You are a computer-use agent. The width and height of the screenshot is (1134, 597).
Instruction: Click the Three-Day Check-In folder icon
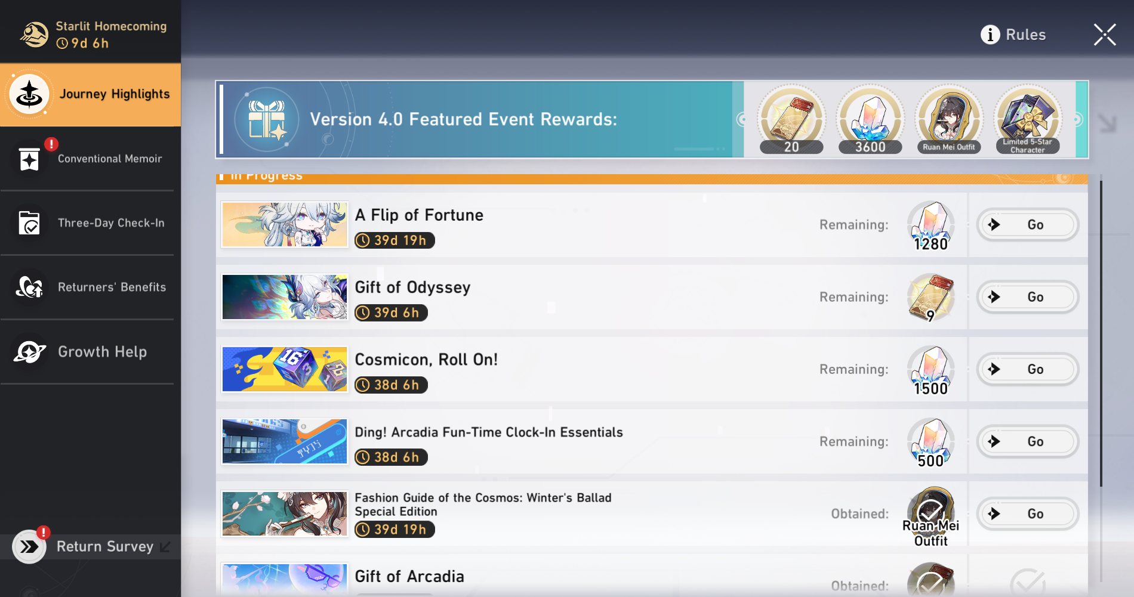pos(29,223)
